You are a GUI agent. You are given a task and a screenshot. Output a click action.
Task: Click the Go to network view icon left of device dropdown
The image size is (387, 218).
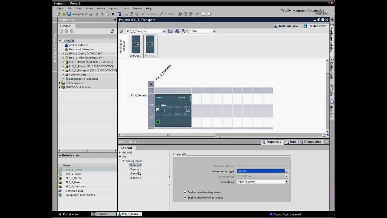122,31
